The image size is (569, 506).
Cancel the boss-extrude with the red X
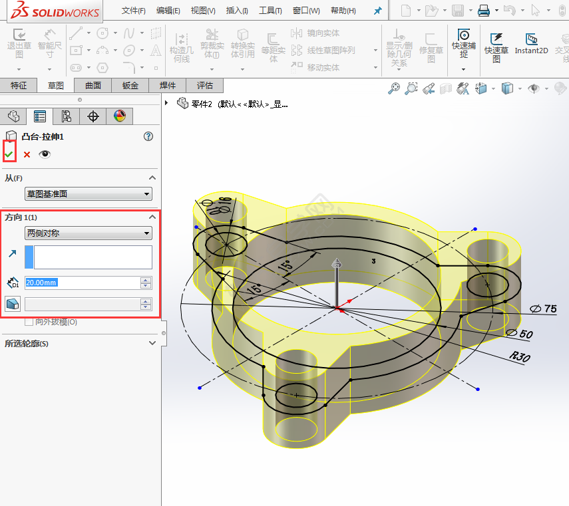pos(27,155)
